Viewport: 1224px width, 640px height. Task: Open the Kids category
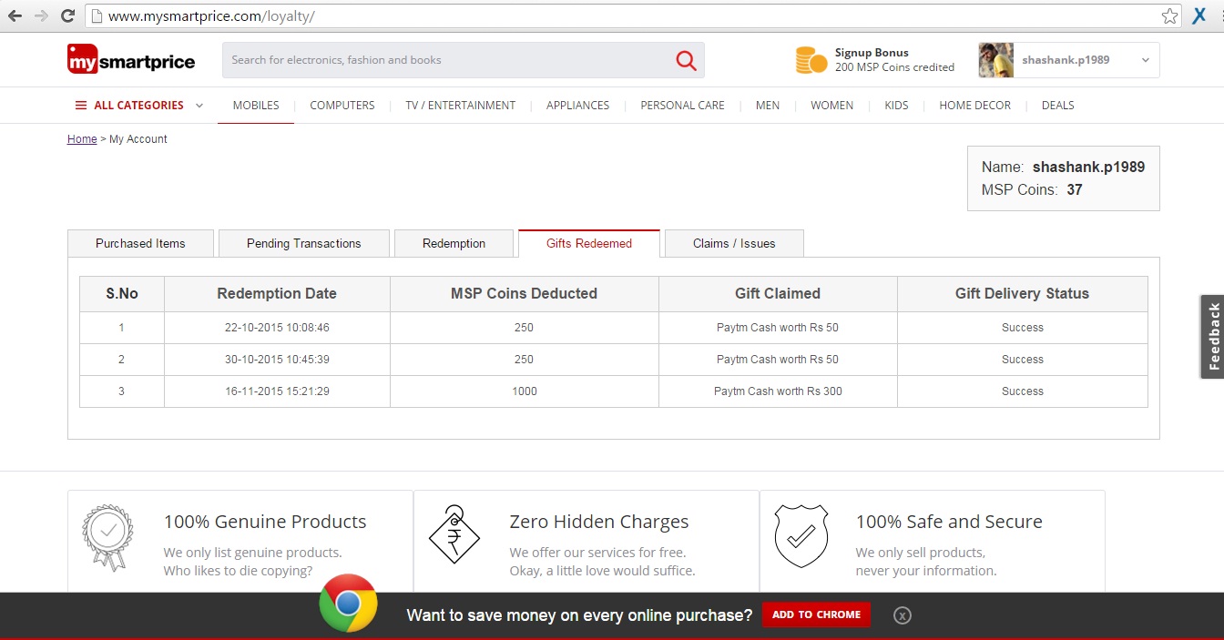tap(897, 106)
